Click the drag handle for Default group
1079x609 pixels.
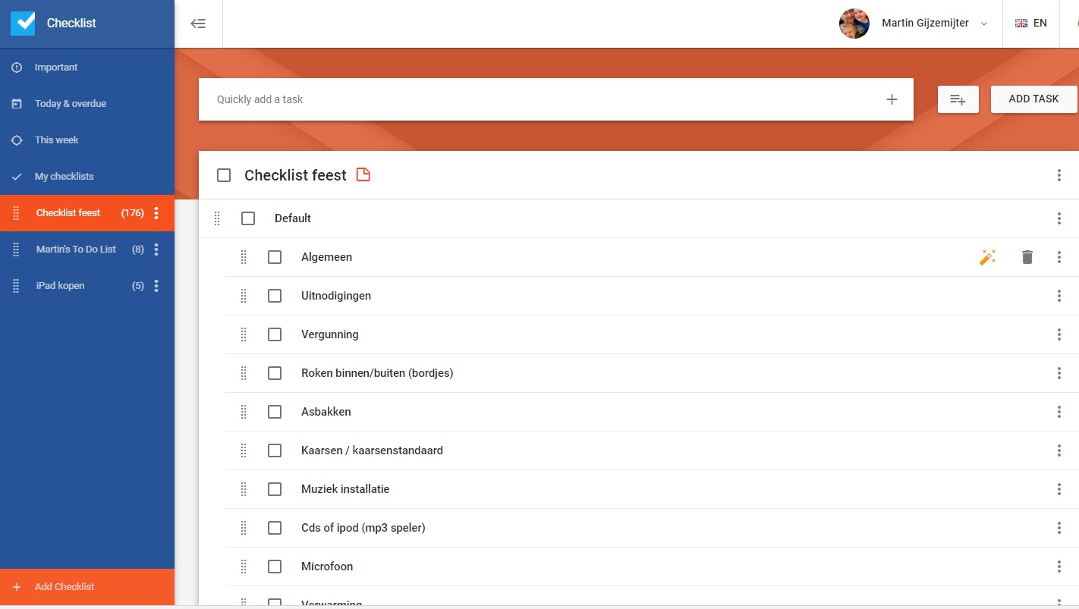tap(217, 218)
